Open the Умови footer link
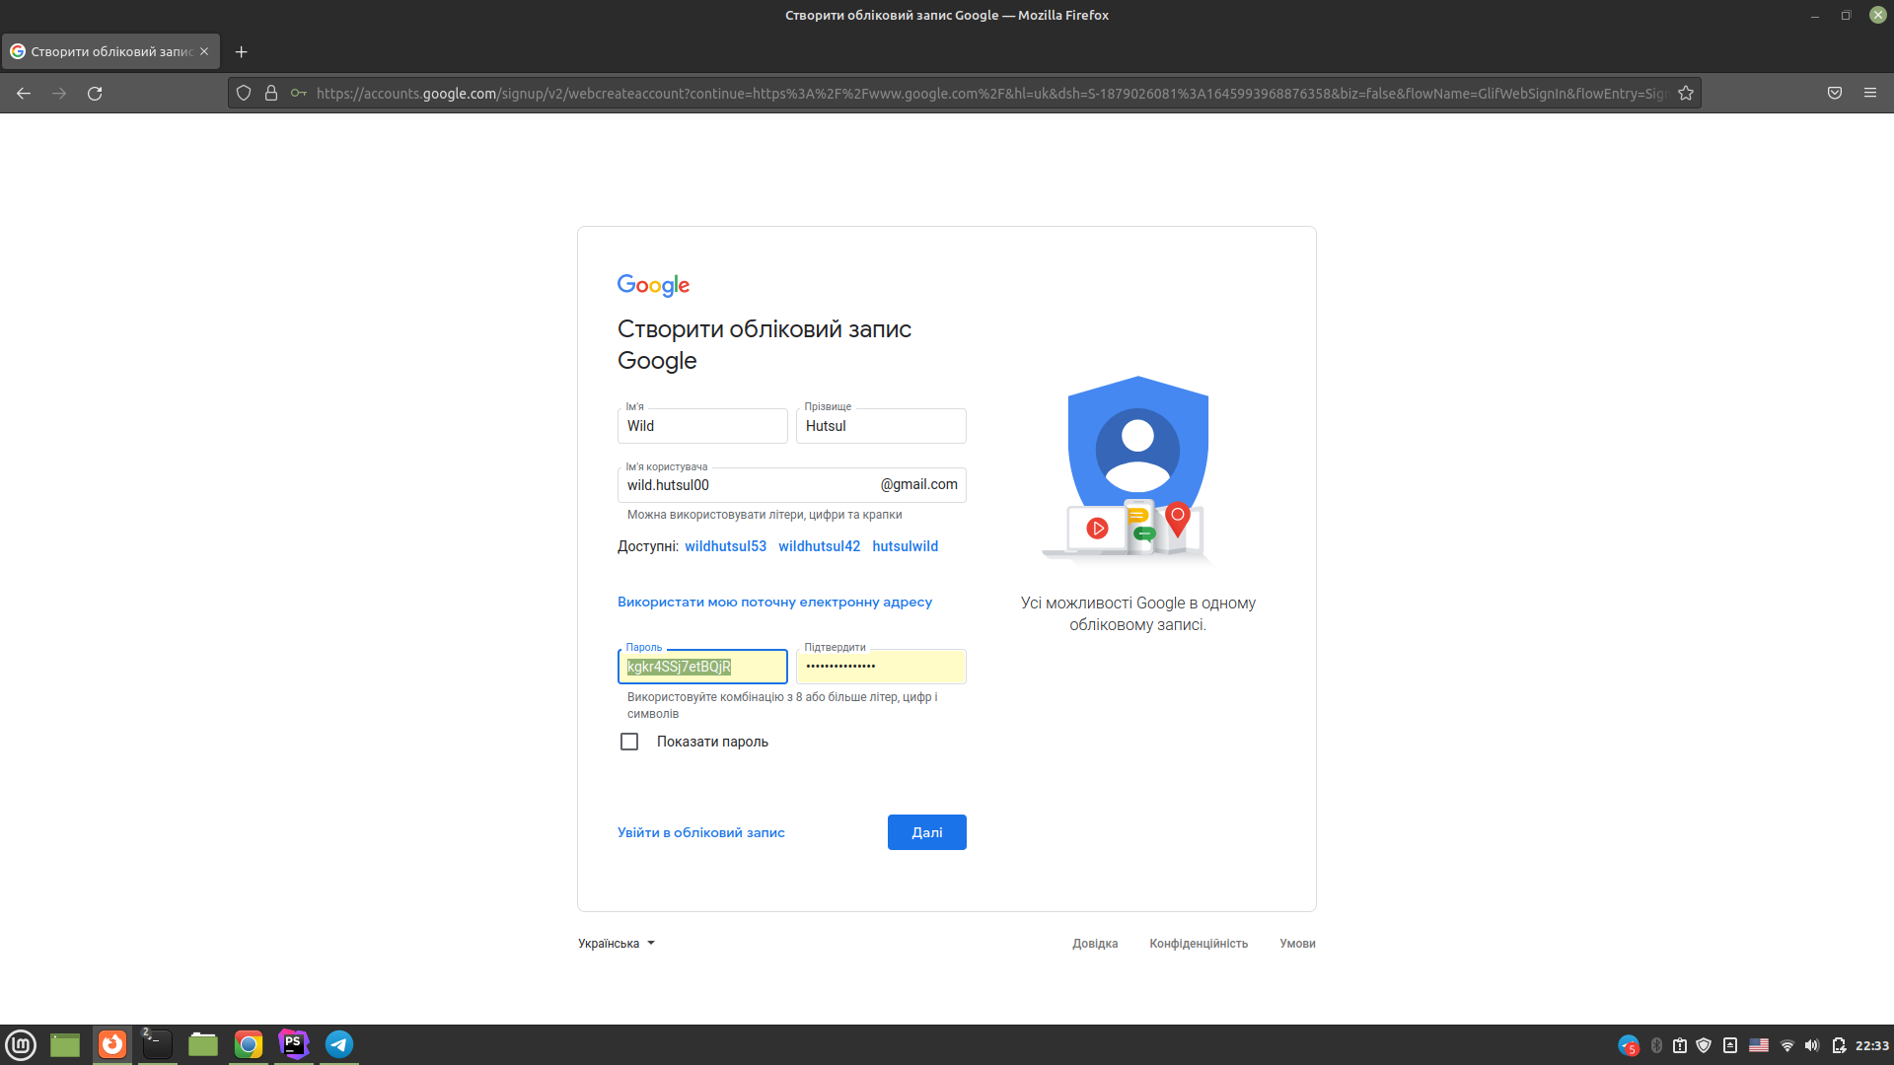Viewport: 1894px width, 1065px height. click(x=1297, y=944)
